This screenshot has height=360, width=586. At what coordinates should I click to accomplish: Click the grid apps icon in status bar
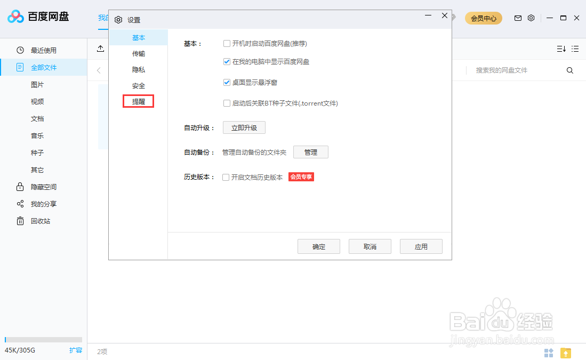click(x=549, y=353)
